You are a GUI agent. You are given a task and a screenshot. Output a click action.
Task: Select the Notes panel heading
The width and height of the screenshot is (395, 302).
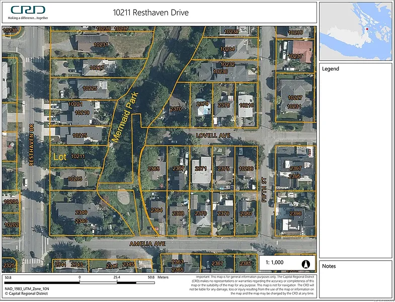[329, 266]
